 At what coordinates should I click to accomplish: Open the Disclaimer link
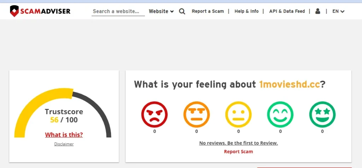(x=64, y=144)
